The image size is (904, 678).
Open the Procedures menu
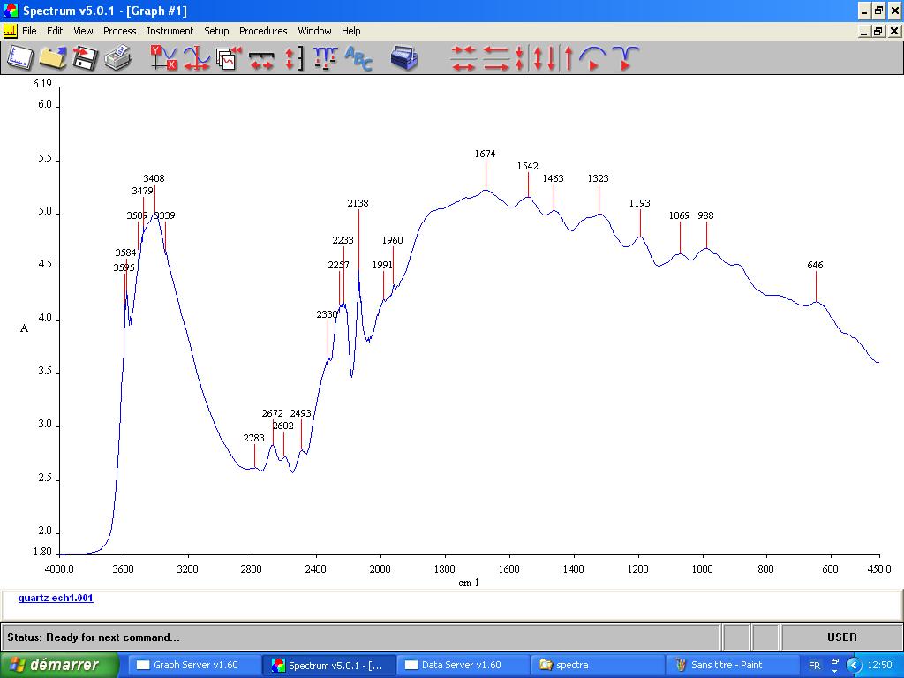(x=263, y=31)
